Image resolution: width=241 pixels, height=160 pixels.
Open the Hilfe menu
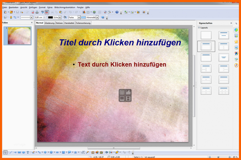pyautogui.click(x=87, y=7)
